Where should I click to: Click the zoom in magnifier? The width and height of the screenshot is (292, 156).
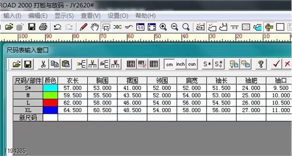[x=163, y=27]
